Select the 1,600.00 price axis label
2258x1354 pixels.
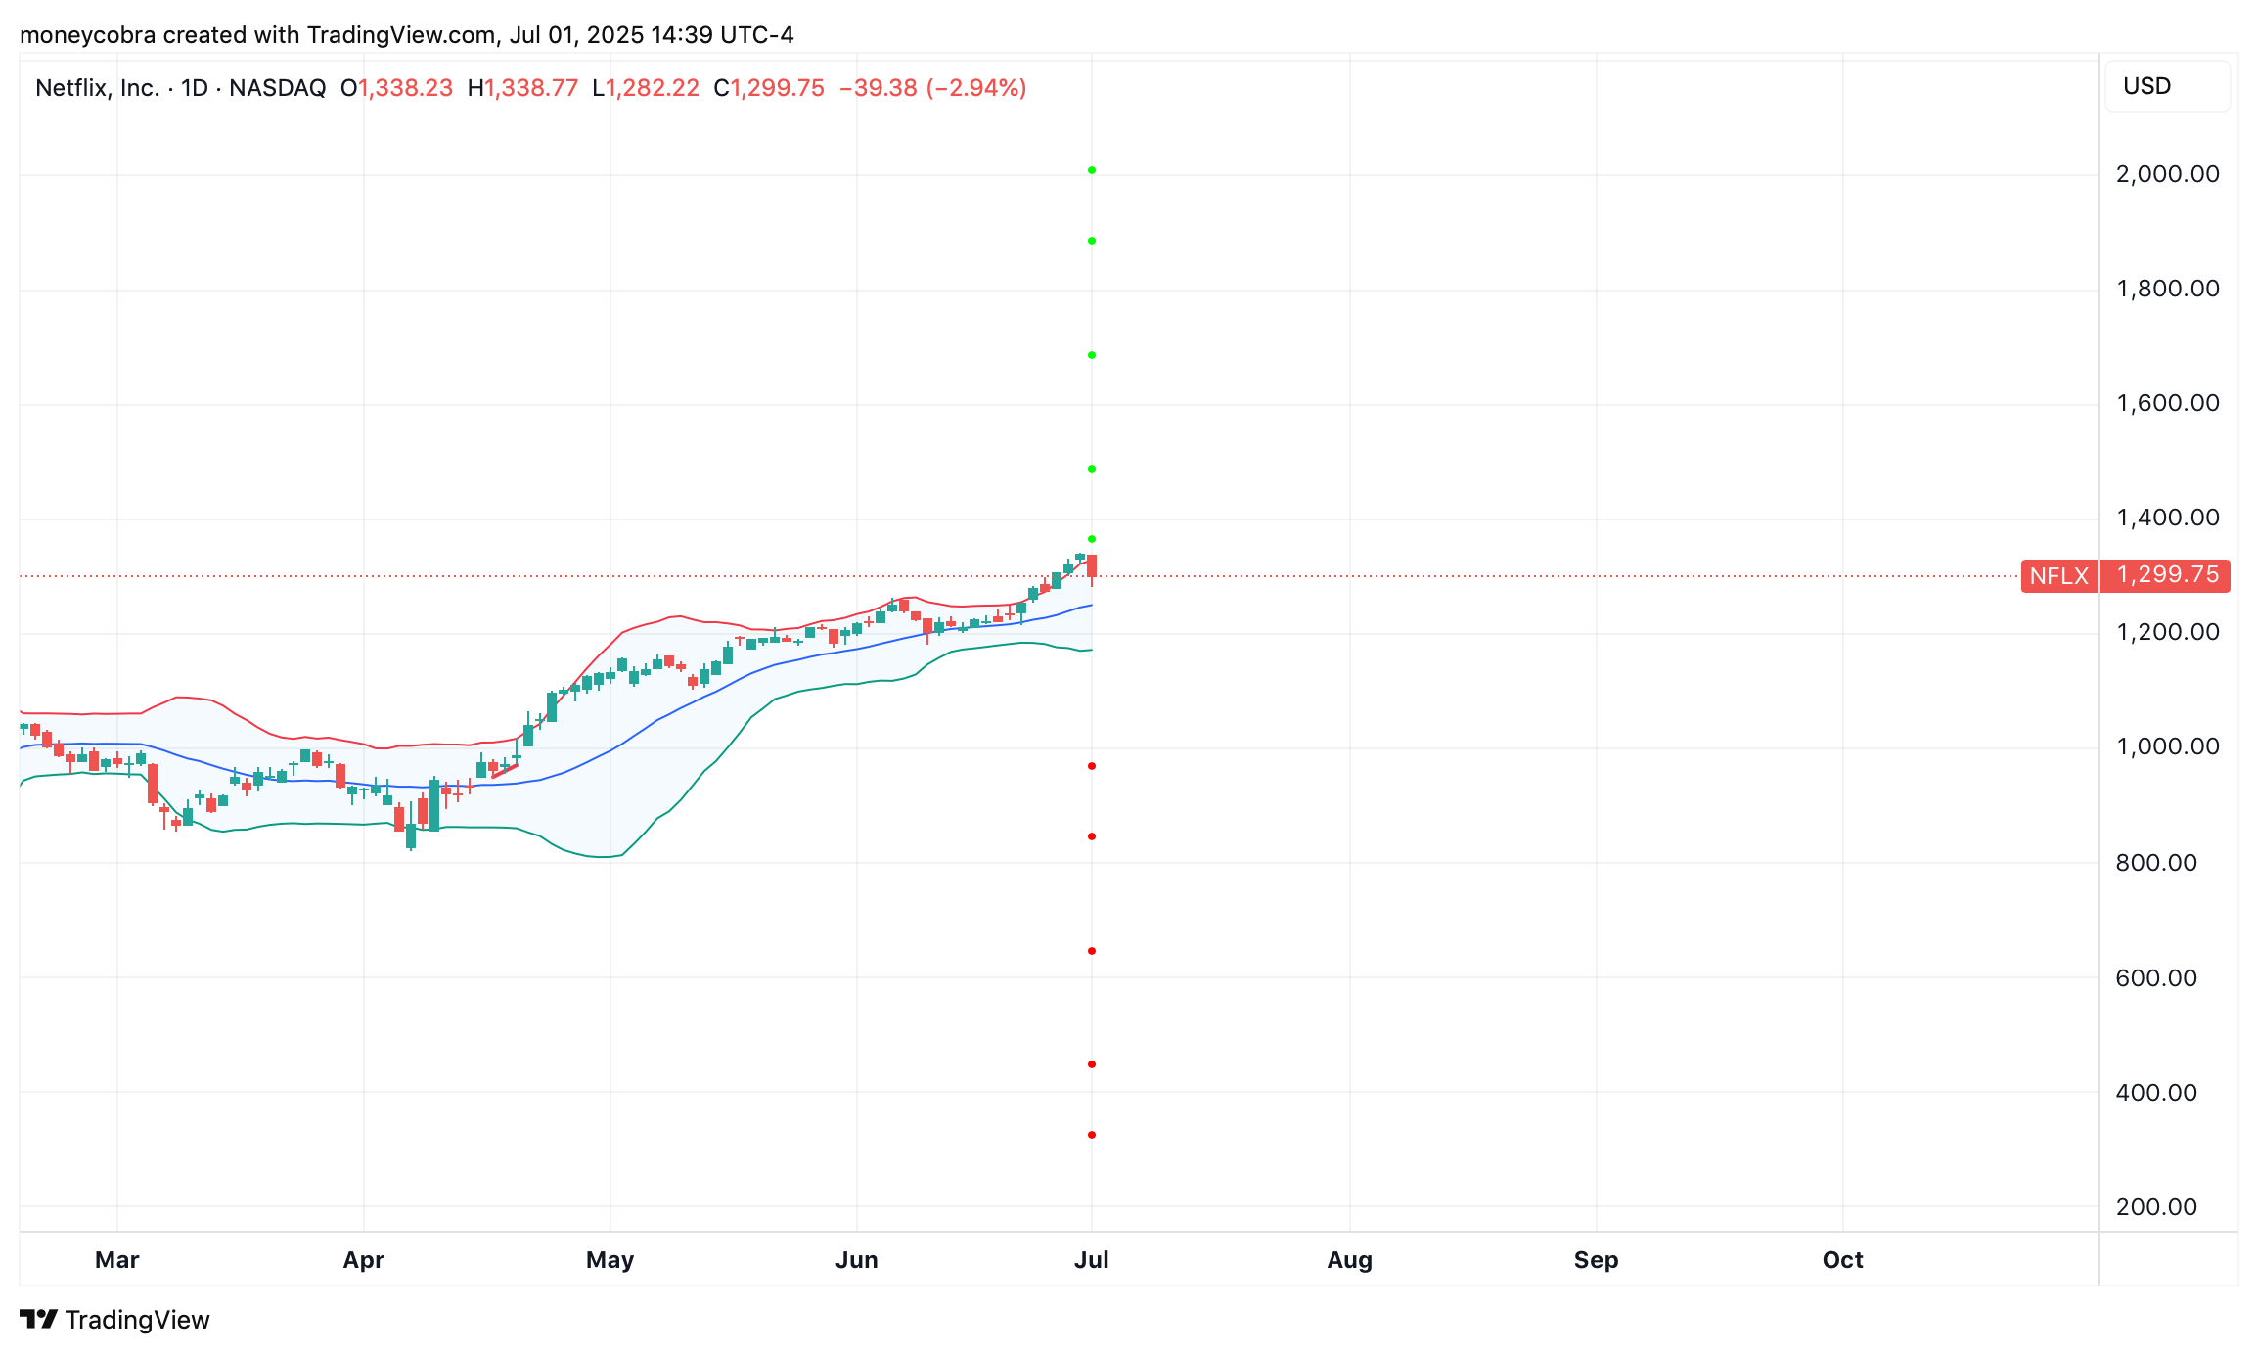2167,403
